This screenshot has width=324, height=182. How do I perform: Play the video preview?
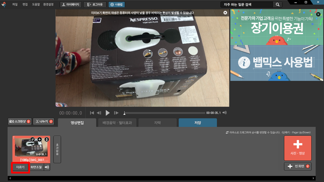(108, 113)
